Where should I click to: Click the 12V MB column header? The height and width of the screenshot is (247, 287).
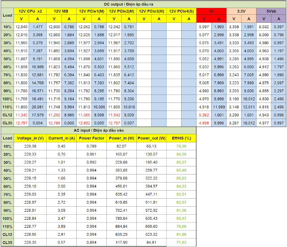(x=61, y=11)
